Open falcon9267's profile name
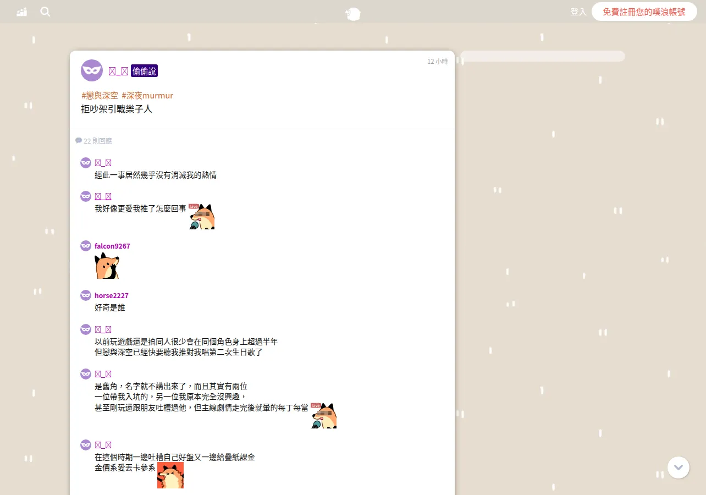Viewport: 706px width, 495px height. coord(112,246)
